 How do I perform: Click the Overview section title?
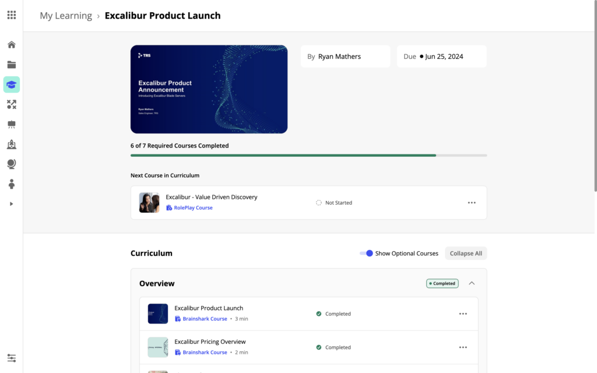point(157,284)
